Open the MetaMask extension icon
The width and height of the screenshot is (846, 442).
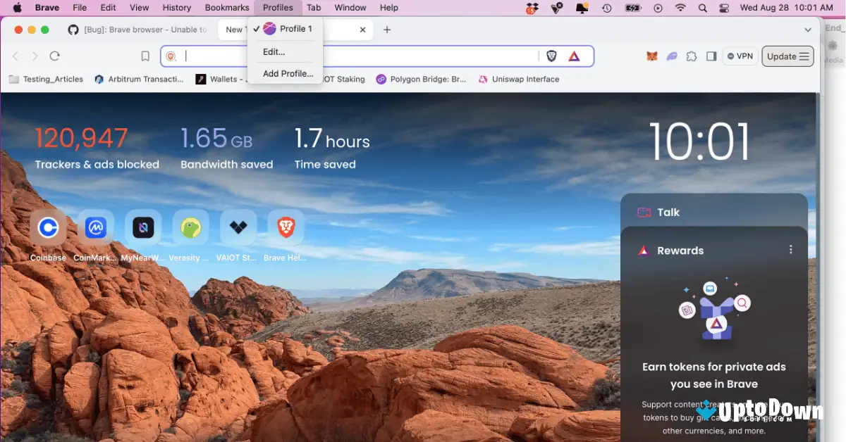click(652, 56)
